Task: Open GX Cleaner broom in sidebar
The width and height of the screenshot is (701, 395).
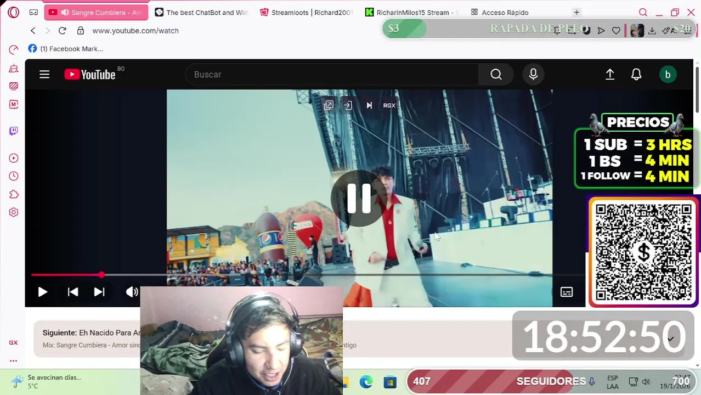Action: 14,69
